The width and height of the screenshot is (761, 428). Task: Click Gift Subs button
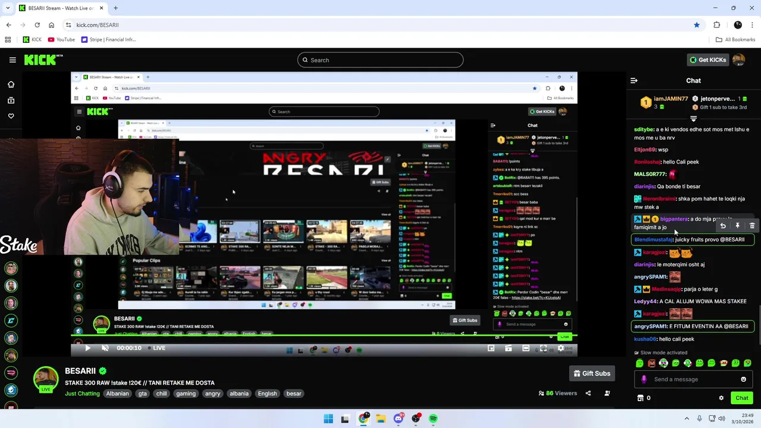point(592,373)
